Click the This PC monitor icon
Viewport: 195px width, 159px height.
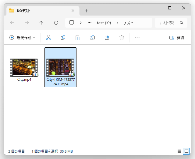coord(72,23)
